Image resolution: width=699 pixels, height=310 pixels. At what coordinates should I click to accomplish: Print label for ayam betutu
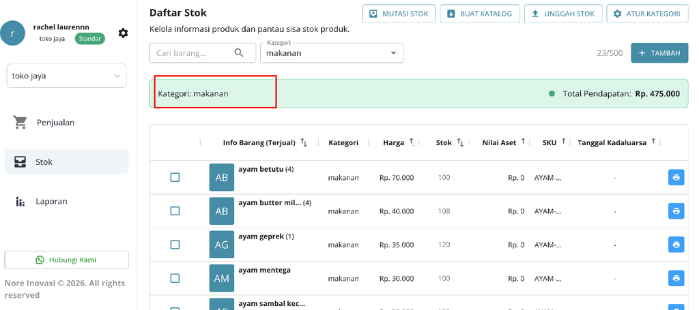click(676, 177)
